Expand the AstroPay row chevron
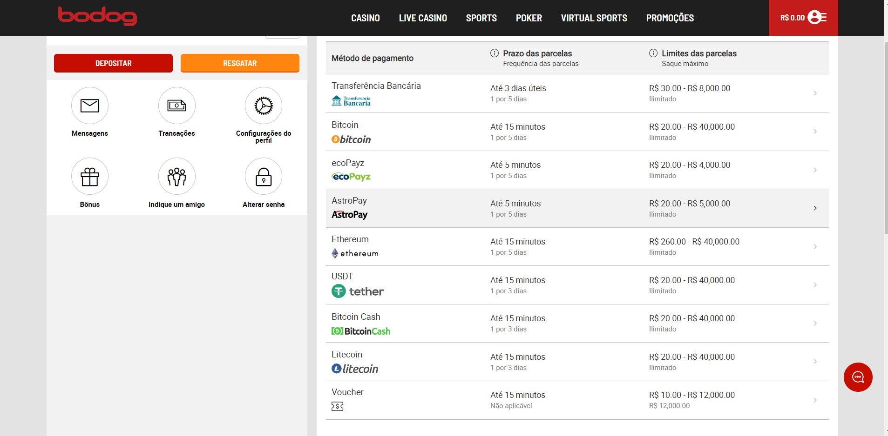The width and height of the screenshot is (888, 436). pos(815,208)
